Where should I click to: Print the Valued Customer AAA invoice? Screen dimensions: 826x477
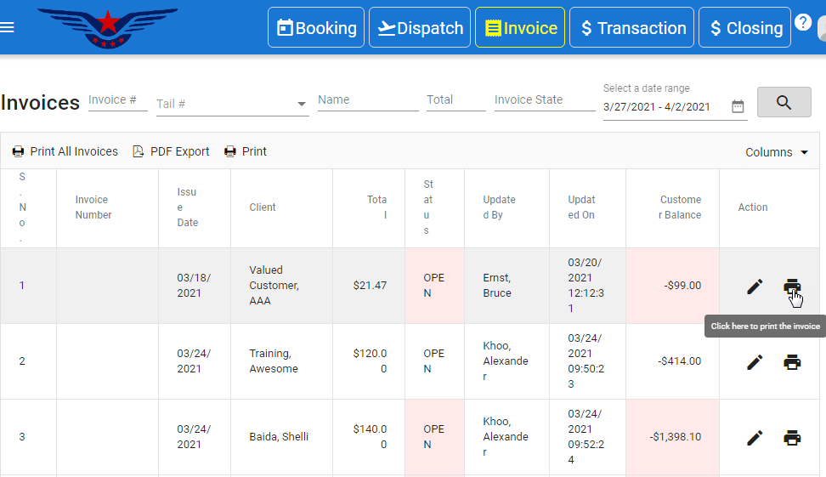792,287
